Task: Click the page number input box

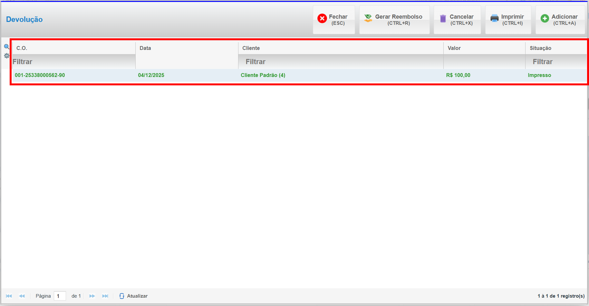Action: [x=60, y=296]
